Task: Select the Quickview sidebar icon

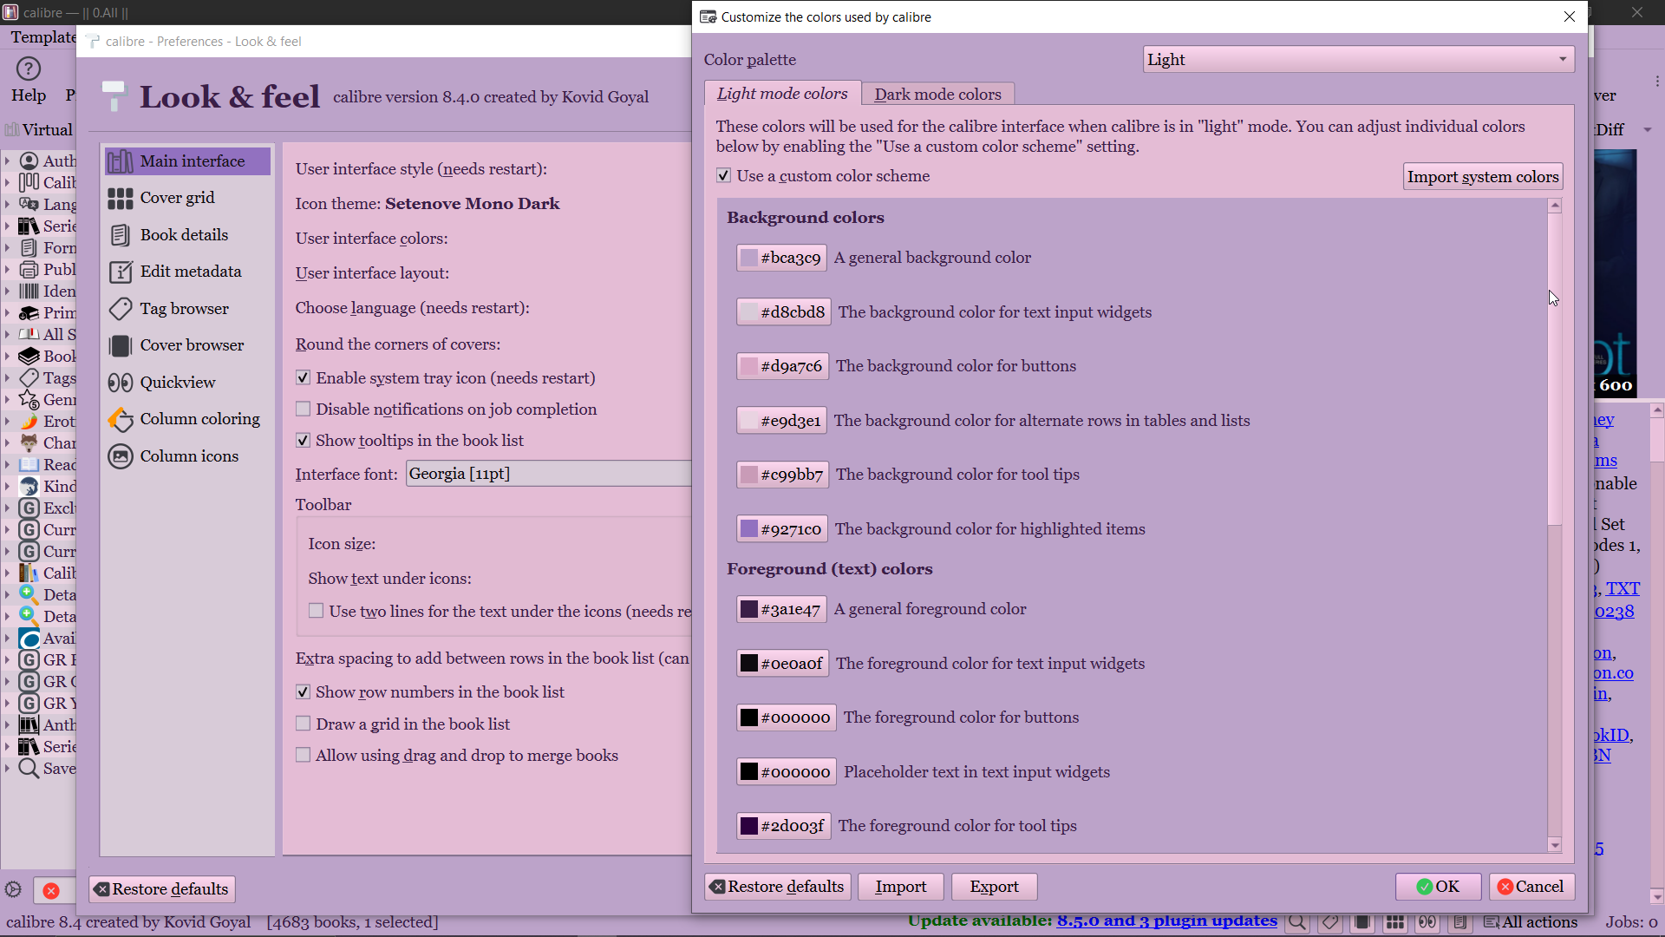Action: click(121, 383)
